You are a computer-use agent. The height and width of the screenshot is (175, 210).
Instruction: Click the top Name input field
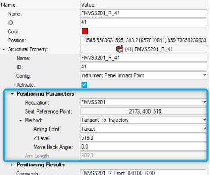143,13
